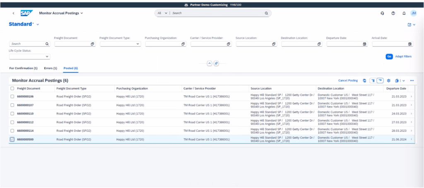
Task: Select the checkbox for document 6600000110
Action: pos(12,114)
